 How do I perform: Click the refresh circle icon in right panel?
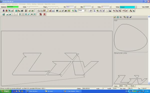(x=118, y=17)
